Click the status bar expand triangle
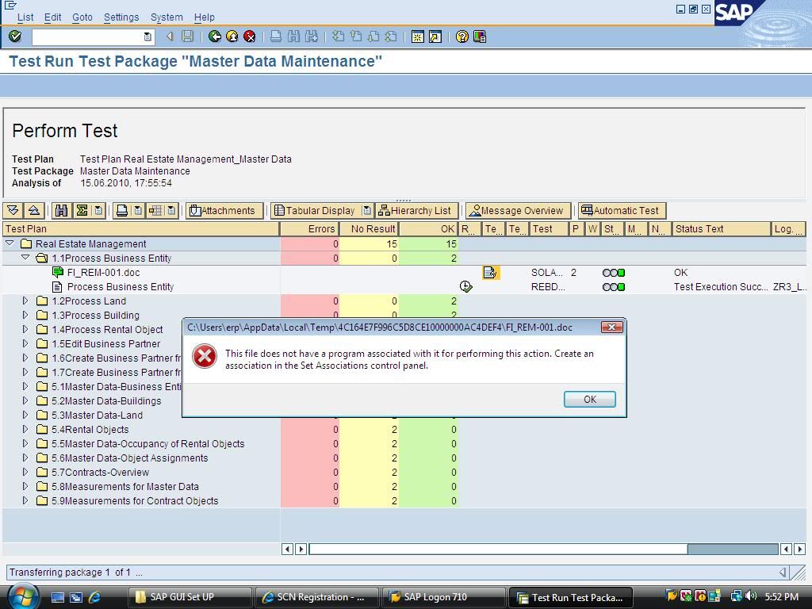This screenshot has width=812, height=609. (783, 573)
